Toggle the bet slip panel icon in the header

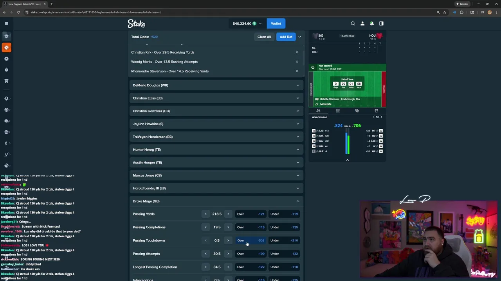(x=381, y=23)
